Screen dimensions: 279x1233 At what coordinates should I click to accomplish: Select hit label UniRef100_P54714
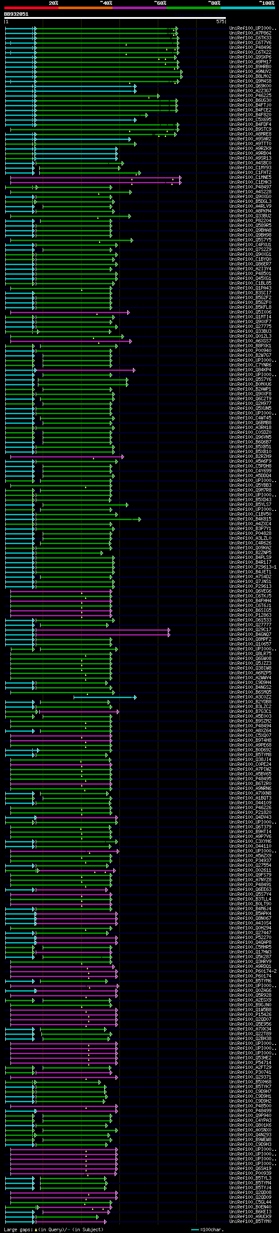[250, 1063]
